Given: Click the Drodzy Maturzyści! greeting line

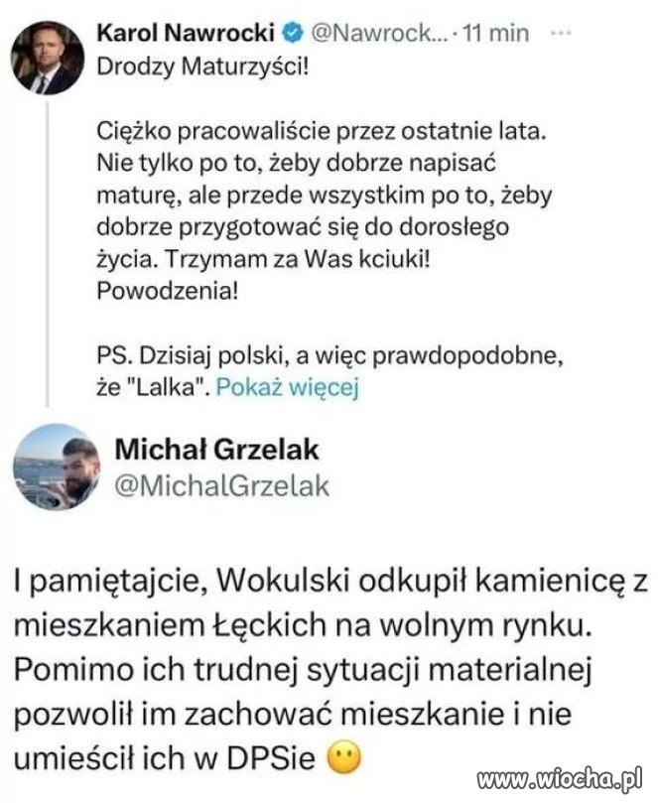Looking at the screenshot, I should (202, 67).
